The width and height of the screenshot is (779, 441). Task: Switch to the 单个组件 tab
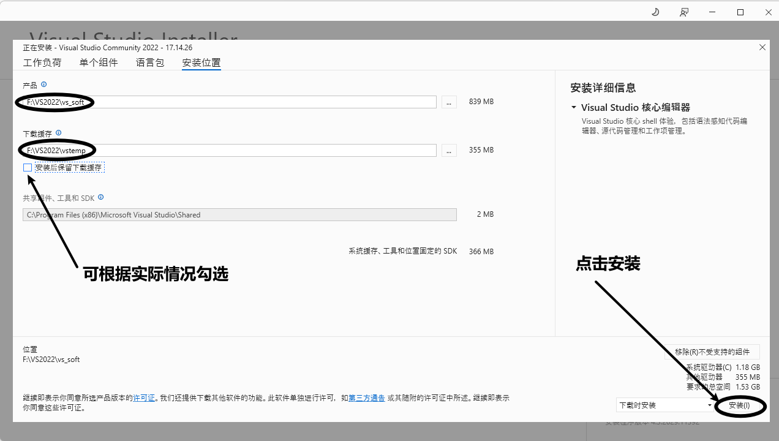tap(99, 62)
